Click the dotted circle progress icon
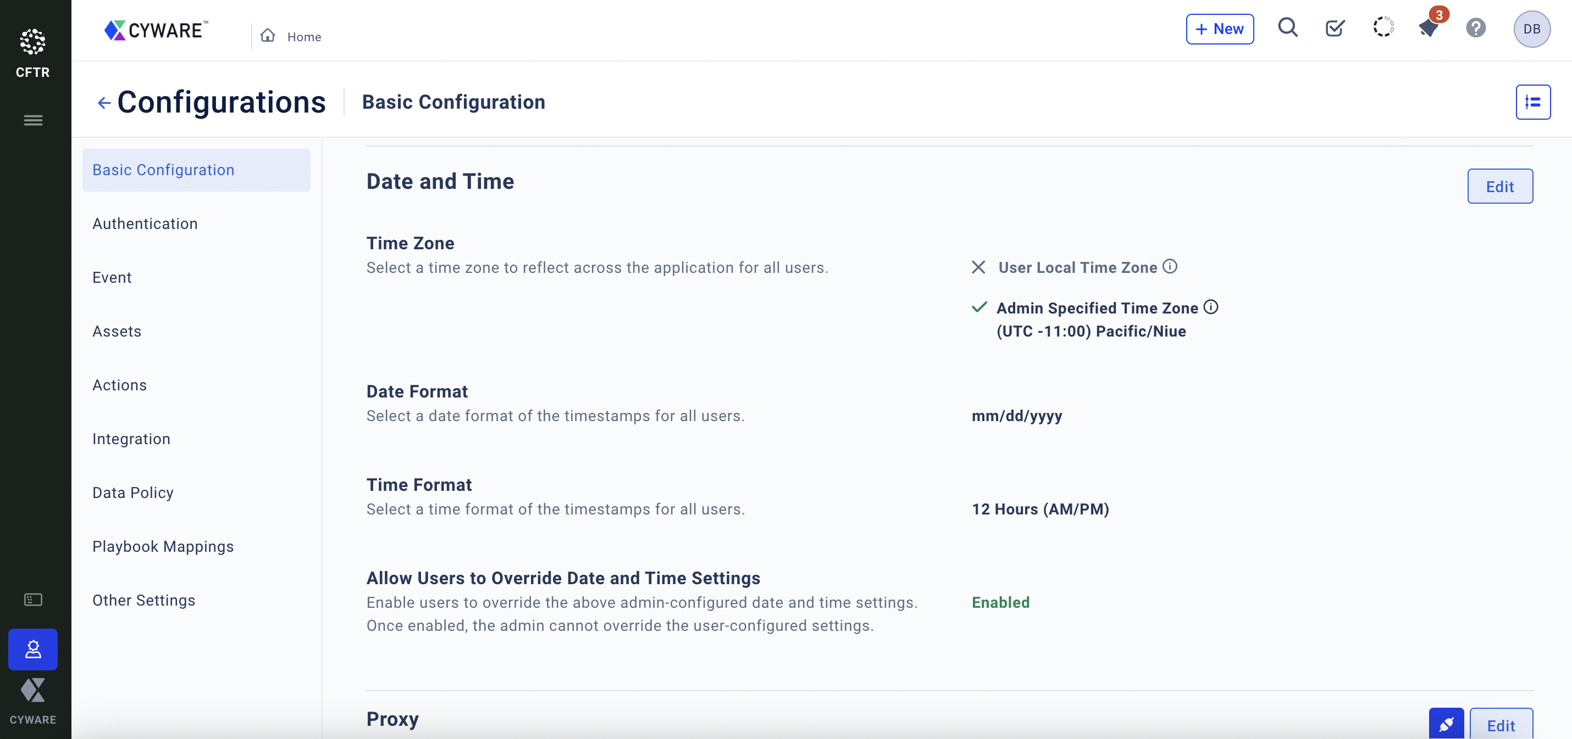Viewport: 1572px width, 739px height. coord(1383,27)
